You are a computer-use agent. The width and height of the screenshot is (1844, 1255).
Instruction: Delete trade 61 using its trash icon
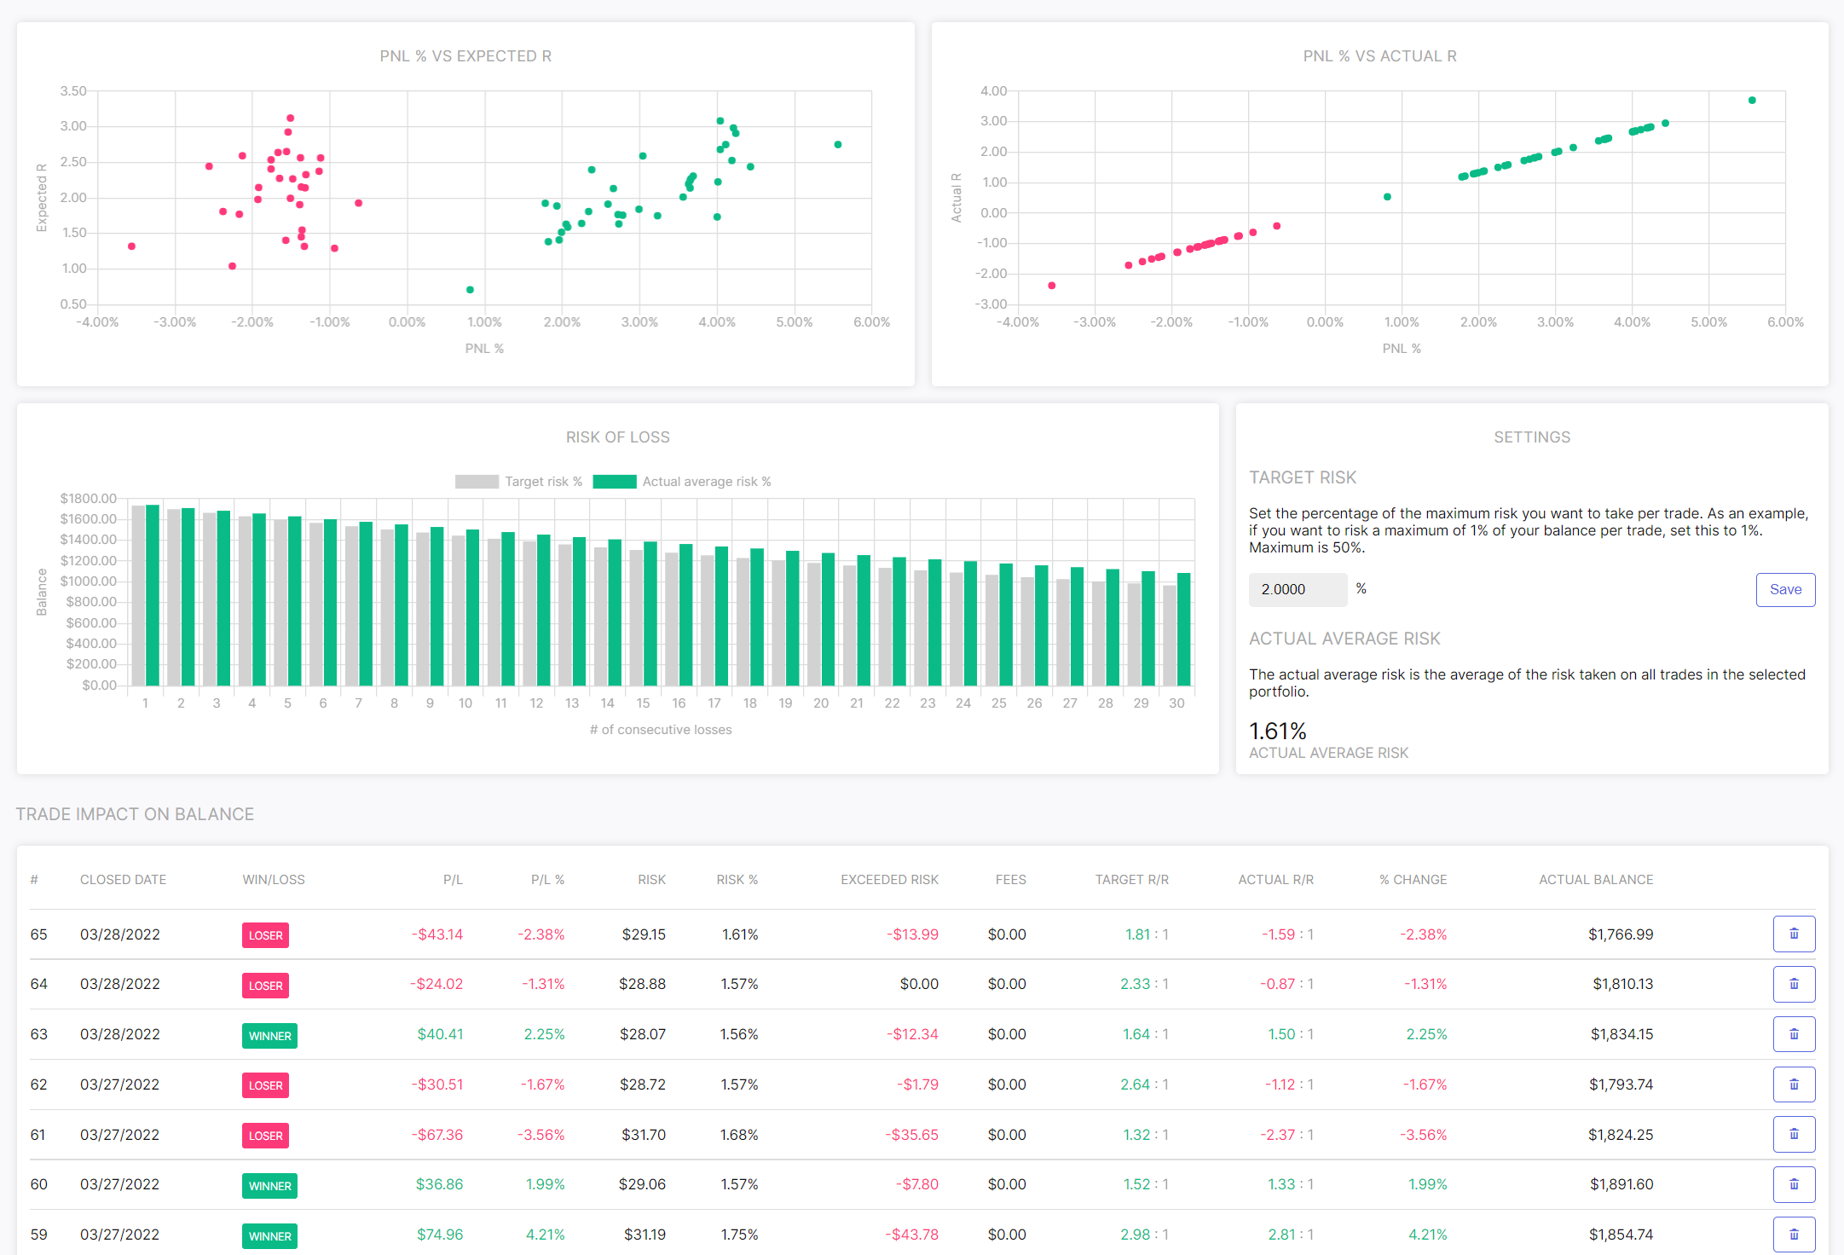(x=1794, y=1134)
